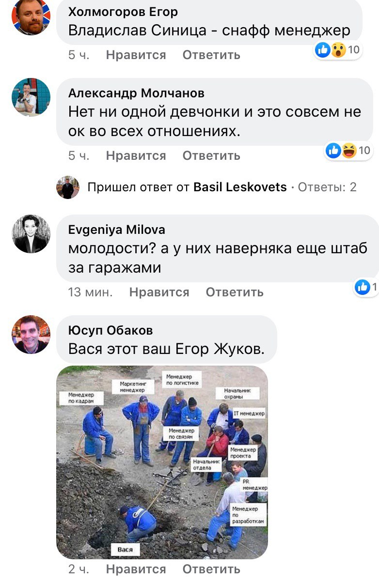Open Evgeniya Milova's profile picture
The image size is (379, 583).
coord(31,234)
